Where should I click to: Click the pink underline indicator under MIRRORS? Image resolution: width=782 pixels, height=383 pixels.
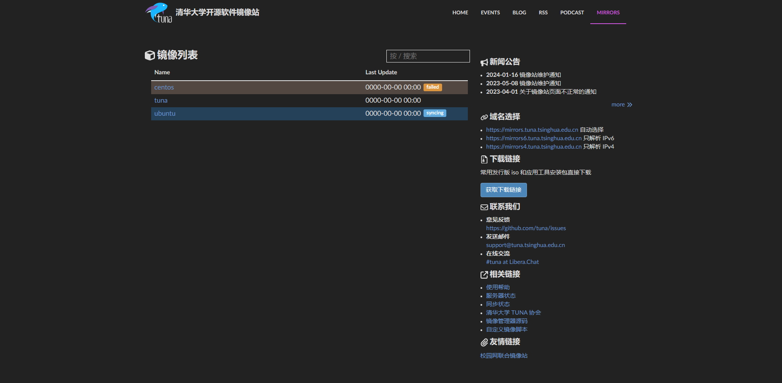click(608, 24)
